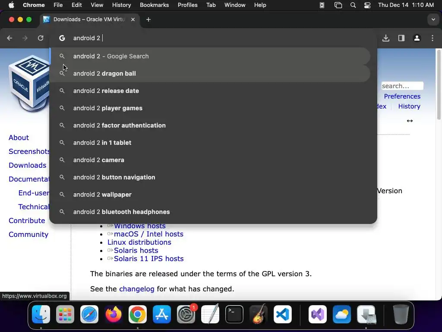Open the End-user docs sidebar link
This screenshot has width=442, height=332.
point(34,193)
